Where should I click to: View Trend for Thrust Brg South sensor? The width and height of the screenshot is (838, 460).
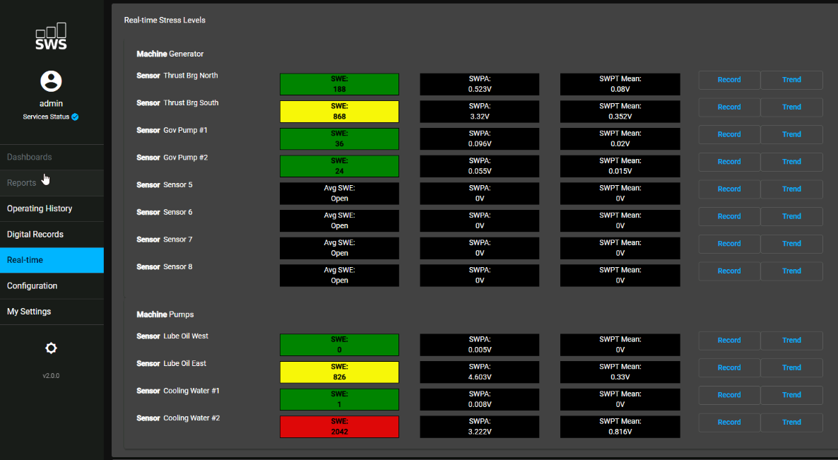791,107
